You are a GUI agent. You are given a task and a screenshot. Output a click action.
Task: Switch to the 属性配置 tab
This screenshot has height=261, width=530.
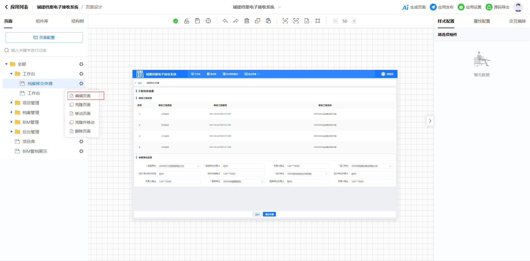coord(482,21)
